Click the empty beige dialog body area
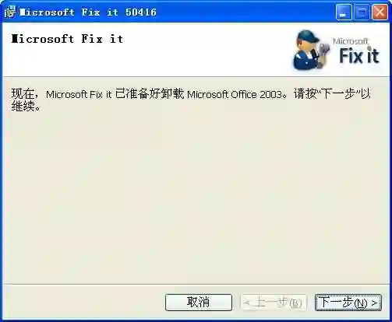Screen dimensions: 392x322 196,197
